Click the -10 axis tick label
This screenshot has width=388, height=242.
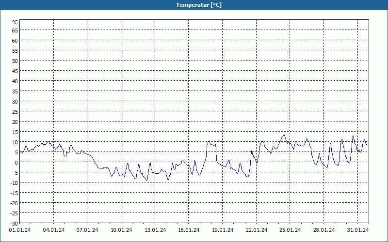tap(14, 183)
